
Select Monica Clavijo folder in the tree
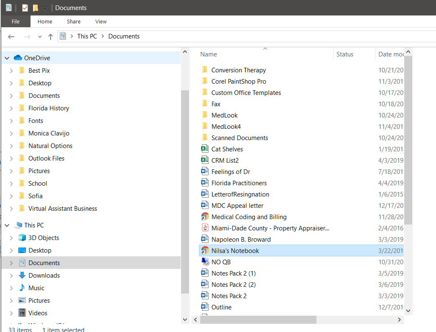[x=48, y=133]
